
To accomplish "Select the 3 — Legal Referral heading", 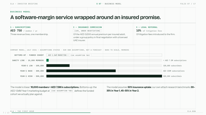I will click(x=147, y=27).
